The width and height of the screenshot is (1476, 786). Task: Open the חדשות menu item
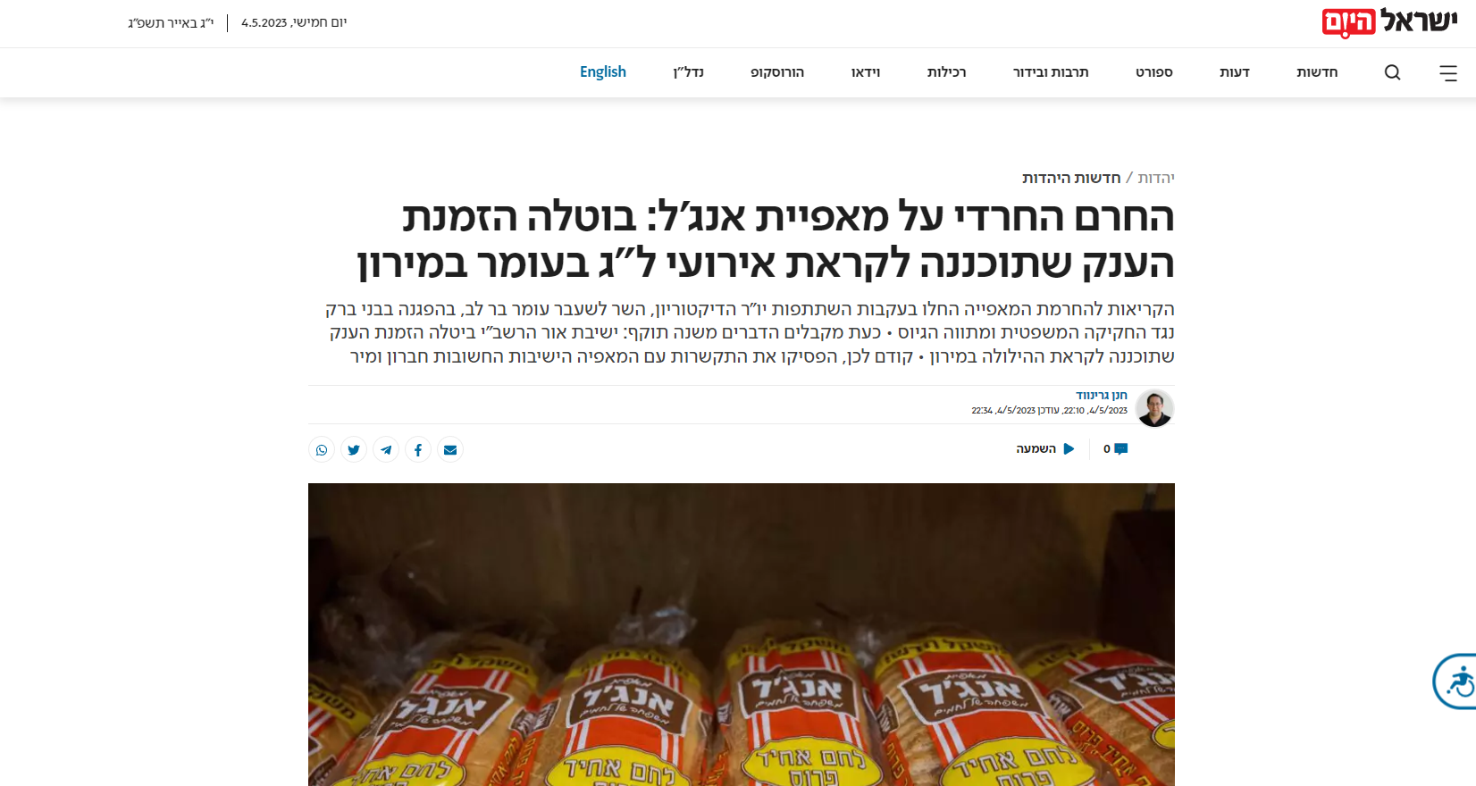[1317, 72]
